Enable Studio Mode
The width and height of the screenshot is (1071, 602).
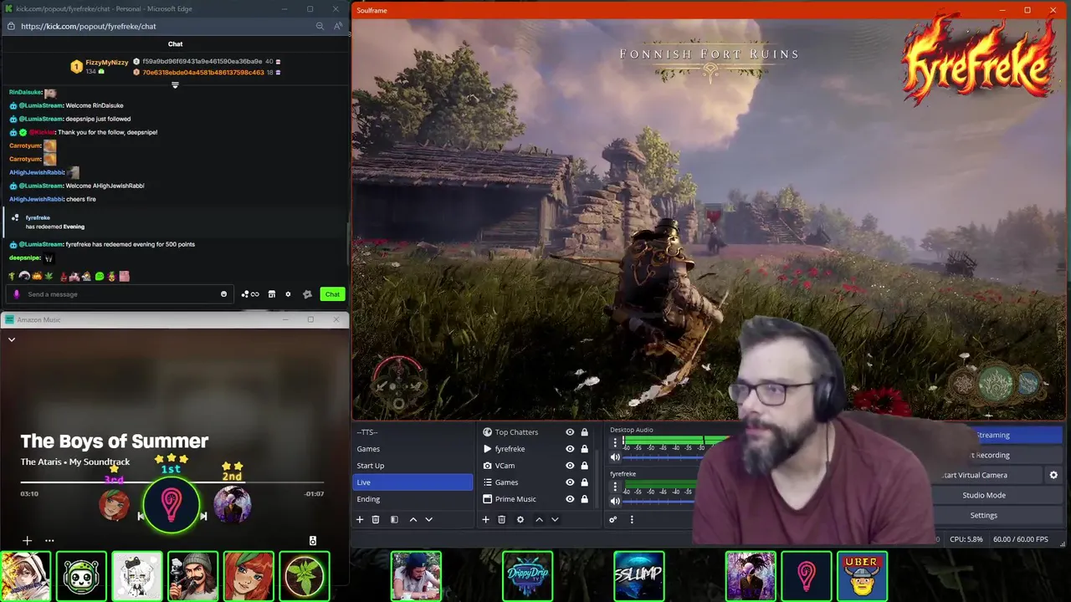[x=984, y=495]
